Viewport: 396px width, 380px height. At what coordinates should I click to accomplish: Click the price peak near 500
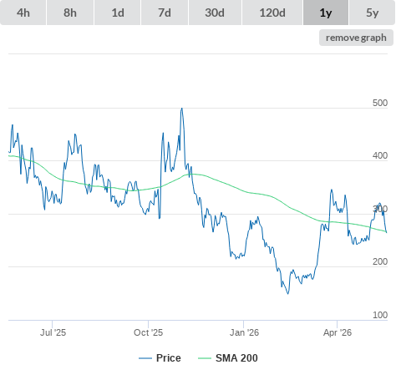182,109
